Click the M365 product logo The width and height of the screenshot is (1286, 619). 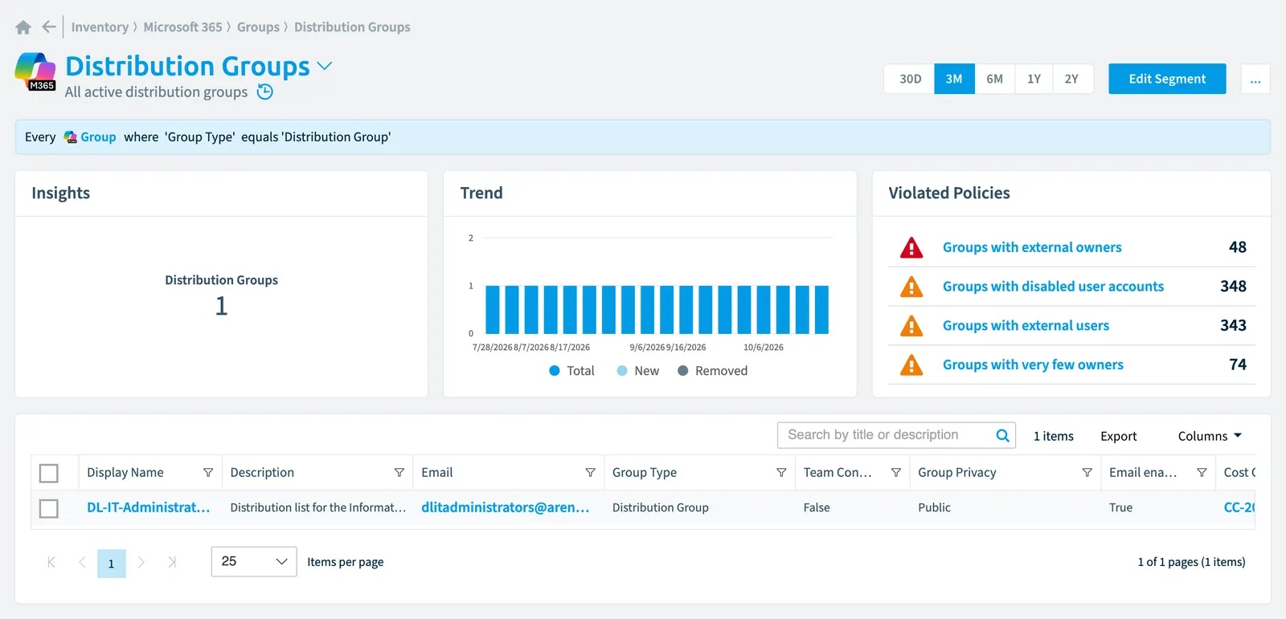tap(36, 71)
